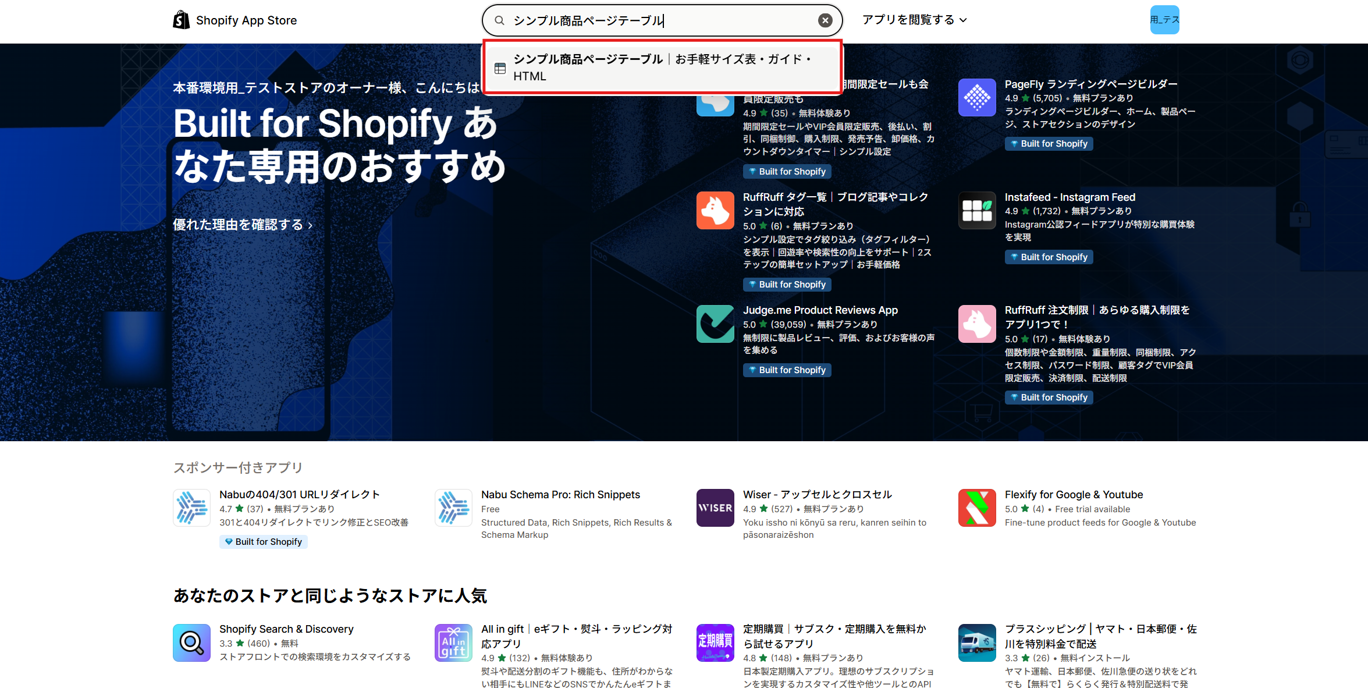The width and height of the screenshot is (1368, 688).
Task: Open Instafeed - Instagram Feed title
Action: tap(1070, 197)
